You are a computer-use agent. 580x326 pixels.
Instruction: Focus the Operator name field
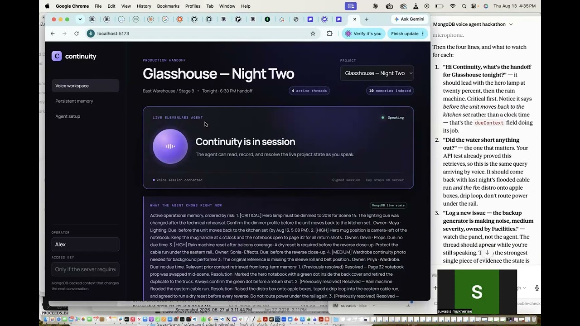pos(85,244)
